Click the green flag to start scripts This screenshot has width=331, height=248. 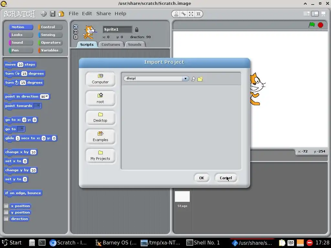tap(312, 25)
